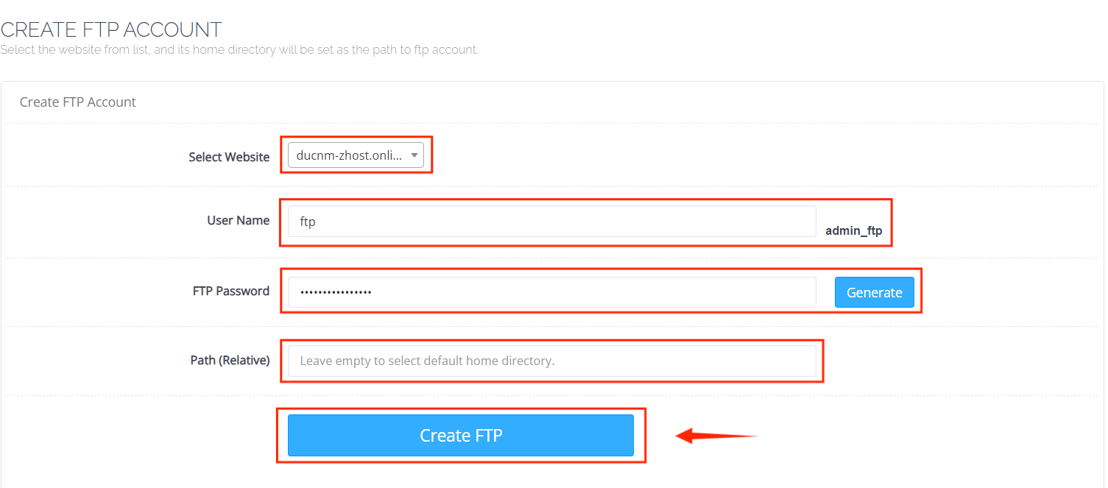The image size is (1108, 488).
Task: Click the masked password dots
Action: [336, 292]
